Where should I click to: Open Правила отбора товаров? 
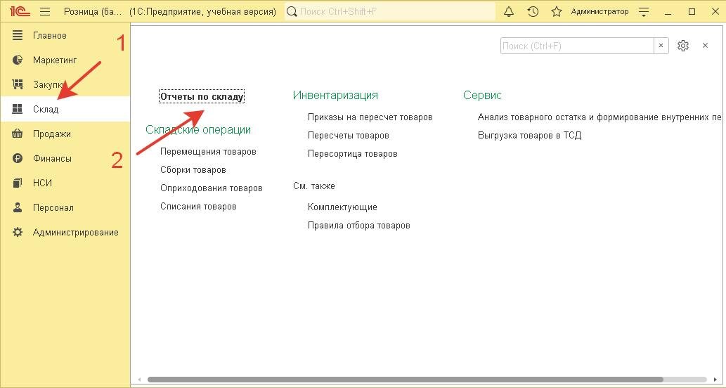(x=359, y=226)
